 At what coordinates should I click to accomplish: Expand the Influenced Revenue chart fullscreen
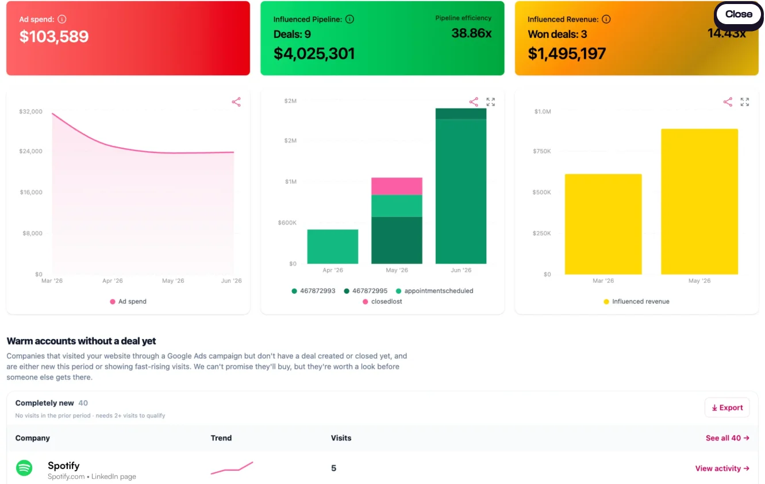pos(745,102)
